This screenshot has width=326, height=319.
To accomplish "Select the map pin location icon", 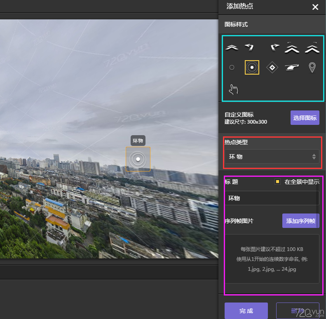I will click(x=312, y=68).
